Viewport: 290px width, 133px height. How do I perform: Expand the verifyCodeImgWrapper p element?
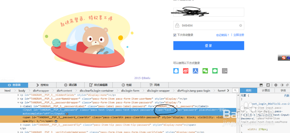[x=18, y=132]
